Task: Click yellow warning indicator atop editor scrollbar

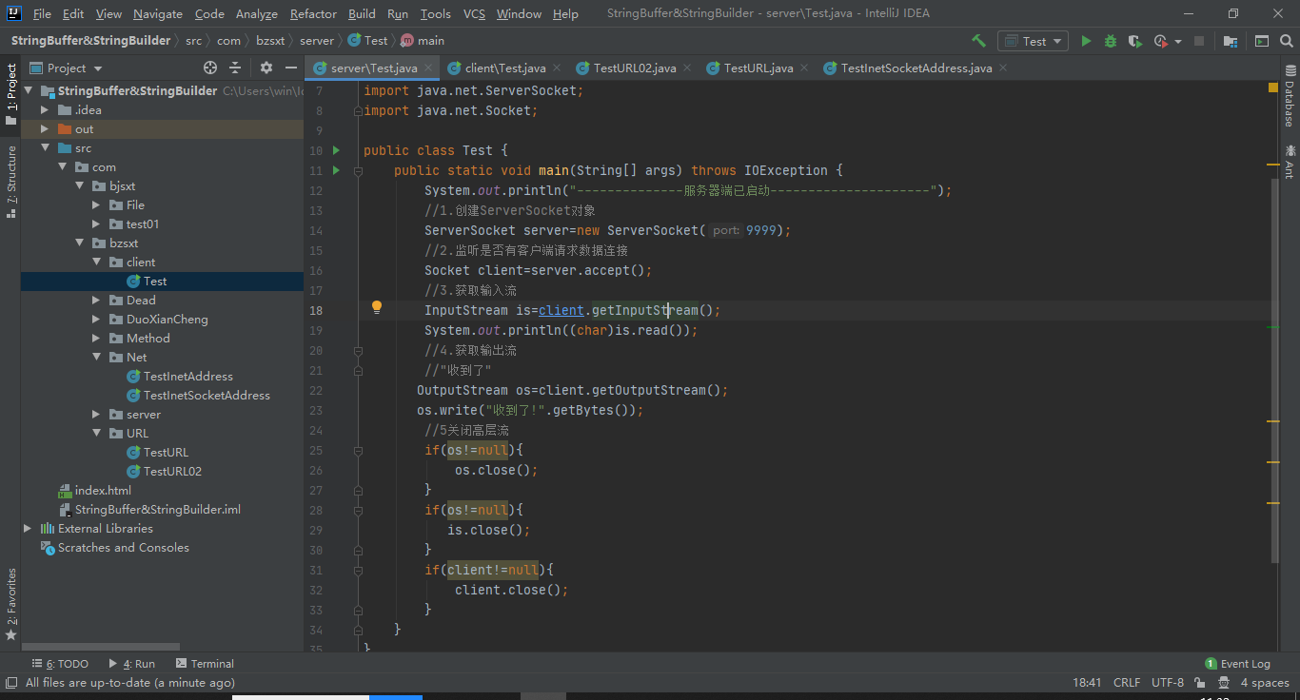Action: pyautogui.click(x=1273, y=87)
